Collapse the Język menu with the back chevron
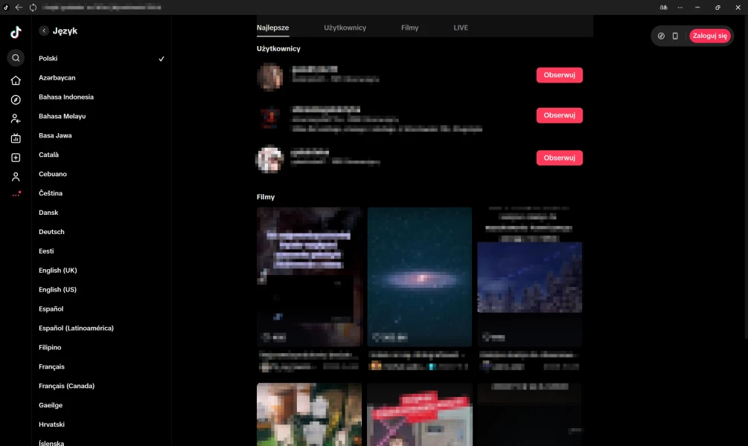Image resolution: width=748 pixels, height=446 pixels. pos(44,31)
